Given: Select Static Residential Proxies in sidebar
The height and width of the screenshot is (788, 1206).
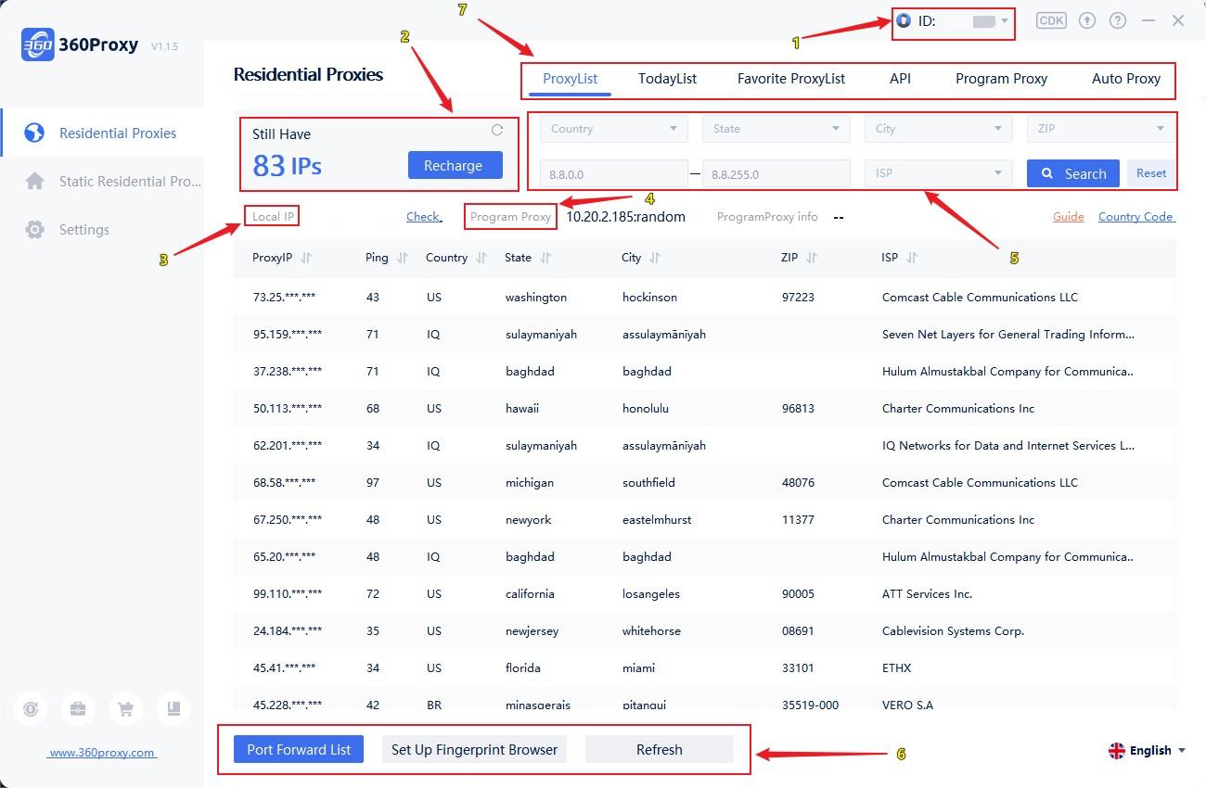Looking at the screenshot, I should point(102,181).
